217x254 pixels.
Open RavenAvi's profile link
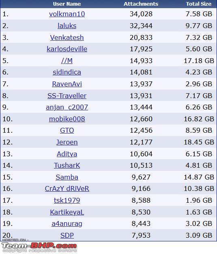click(67, 84)
